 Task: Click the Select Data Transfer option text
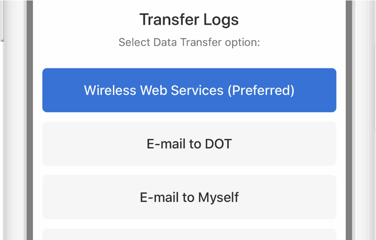click(x=189, y=43)
